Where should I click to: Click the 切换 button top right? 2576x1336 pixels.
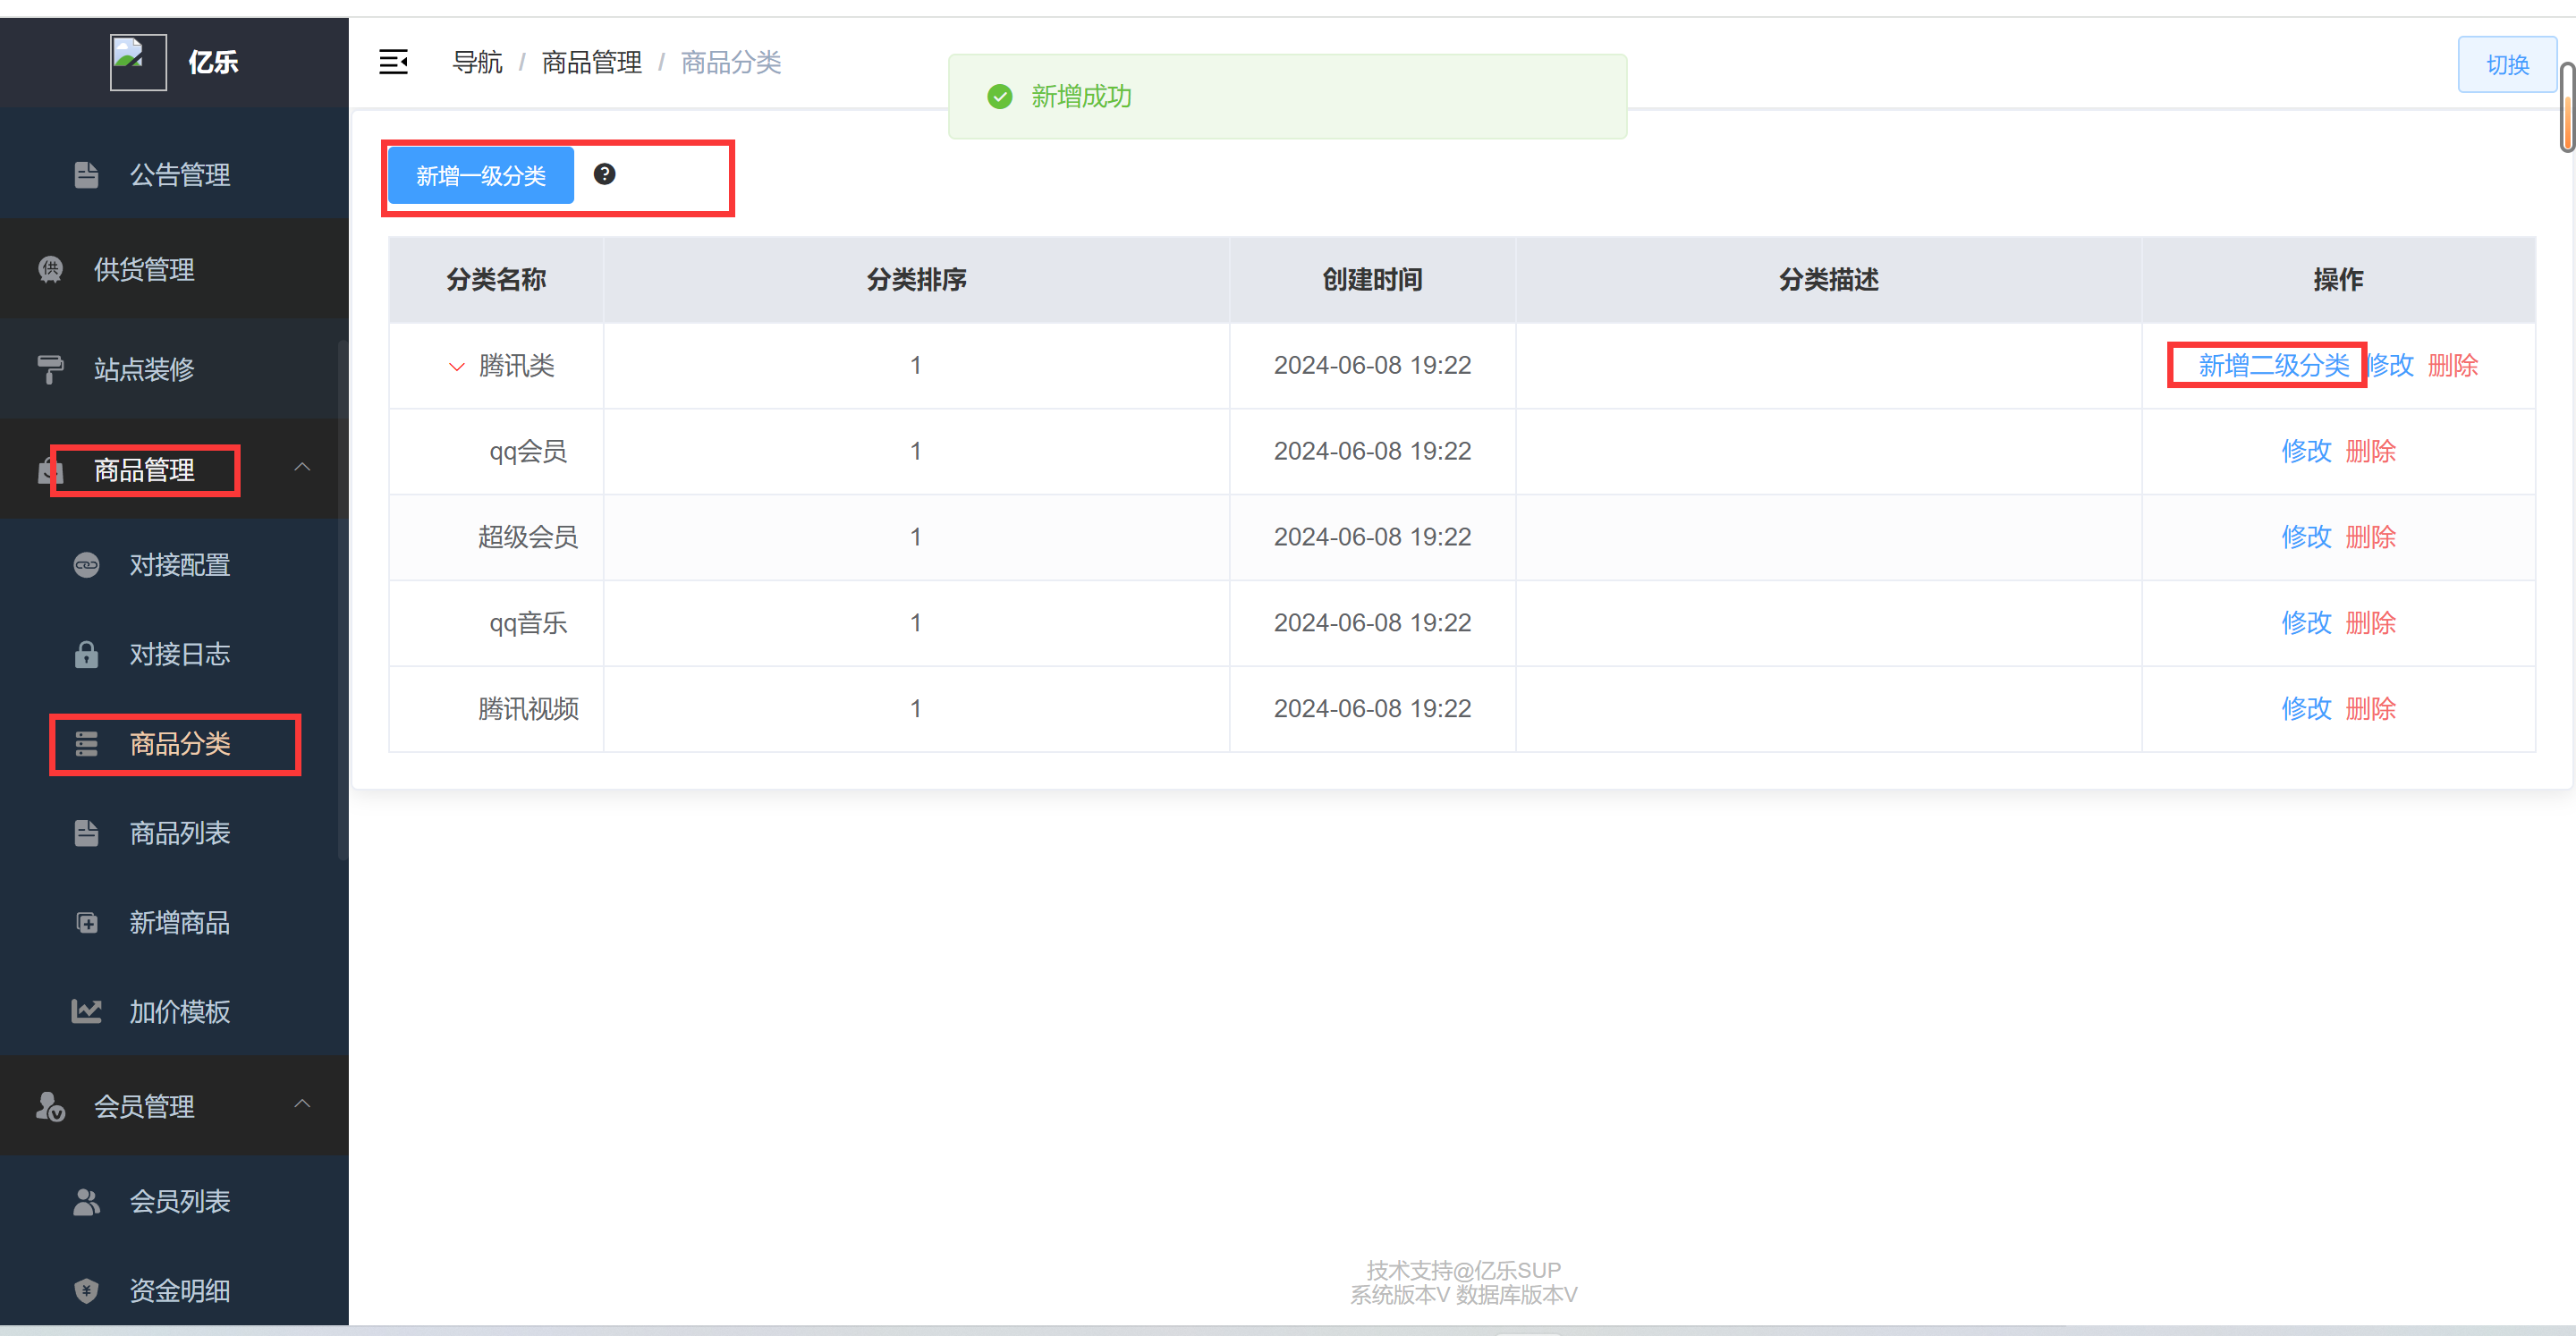coord(2507,64)
